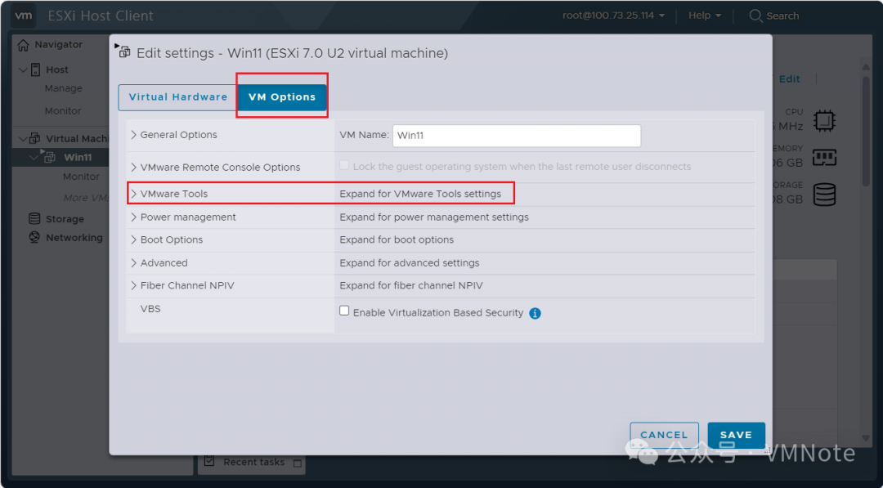
Task: Select the Storage navigator item
Action: 65,219
